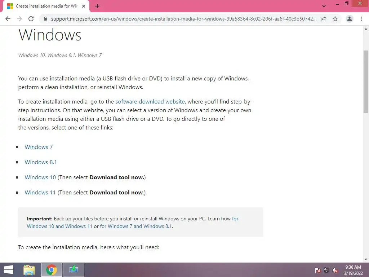Open File Explorer from the taskbar
369x277 pixels.
click(29, 270)
